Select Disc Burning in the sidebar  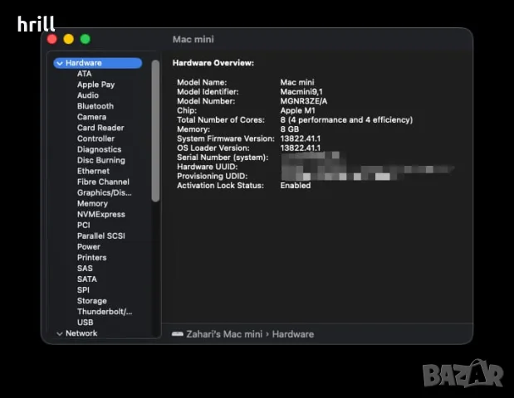(101, 160)
